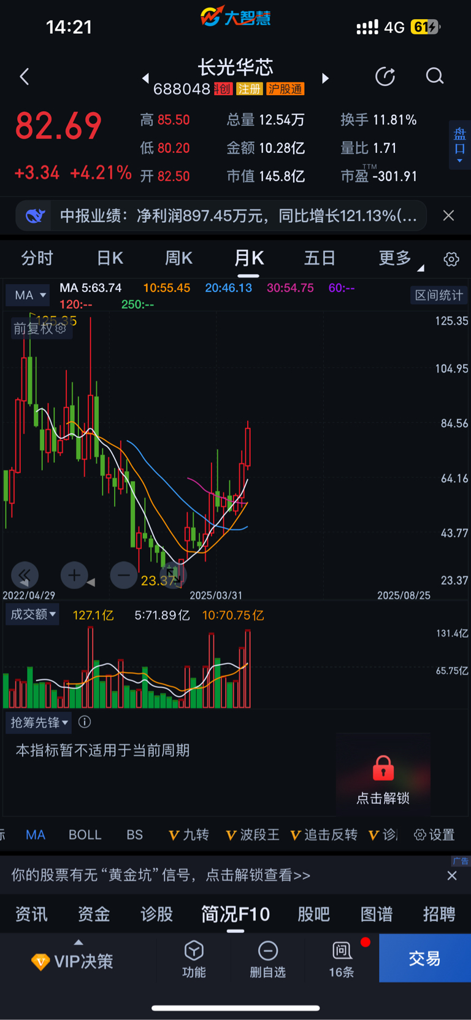Tap the stock name 长光华芯
The height and width of the screenshot is (1020, 471).
tap(235, 66)
